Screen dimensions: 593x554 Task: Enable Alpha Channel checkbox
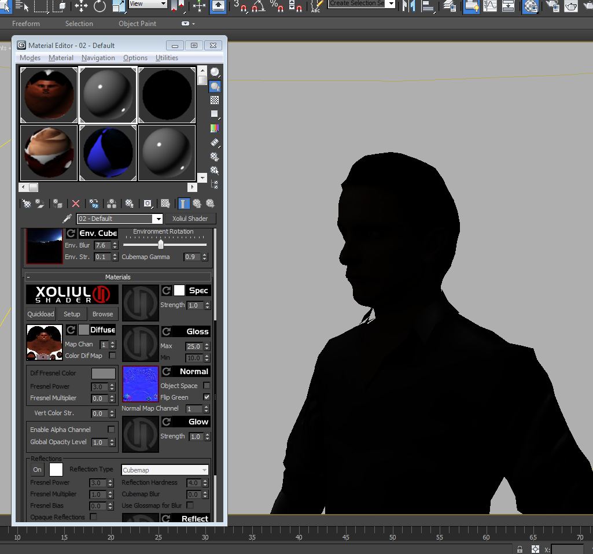[111, 429]
